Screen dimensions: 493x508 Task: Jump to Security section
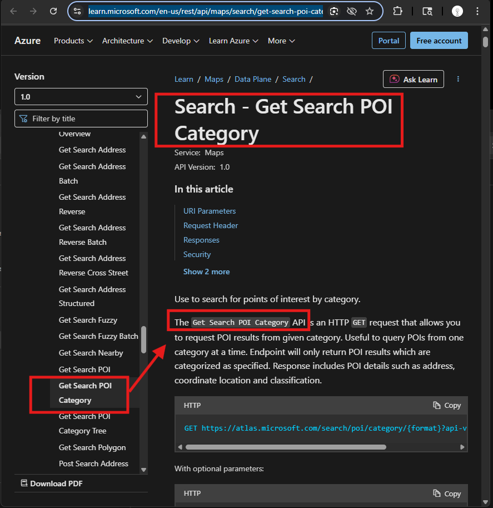tap(197, 255)
